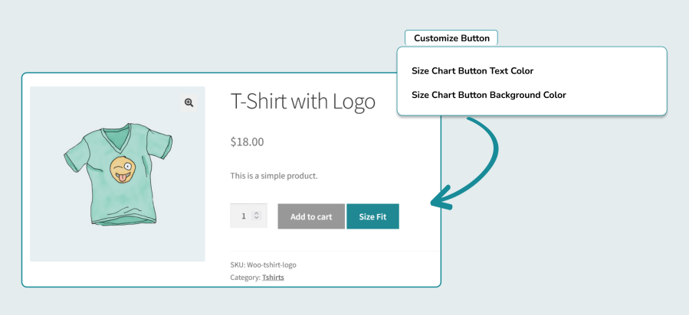
Task: Choose Size Chart Button Text Color option
Action: (472, 71)
